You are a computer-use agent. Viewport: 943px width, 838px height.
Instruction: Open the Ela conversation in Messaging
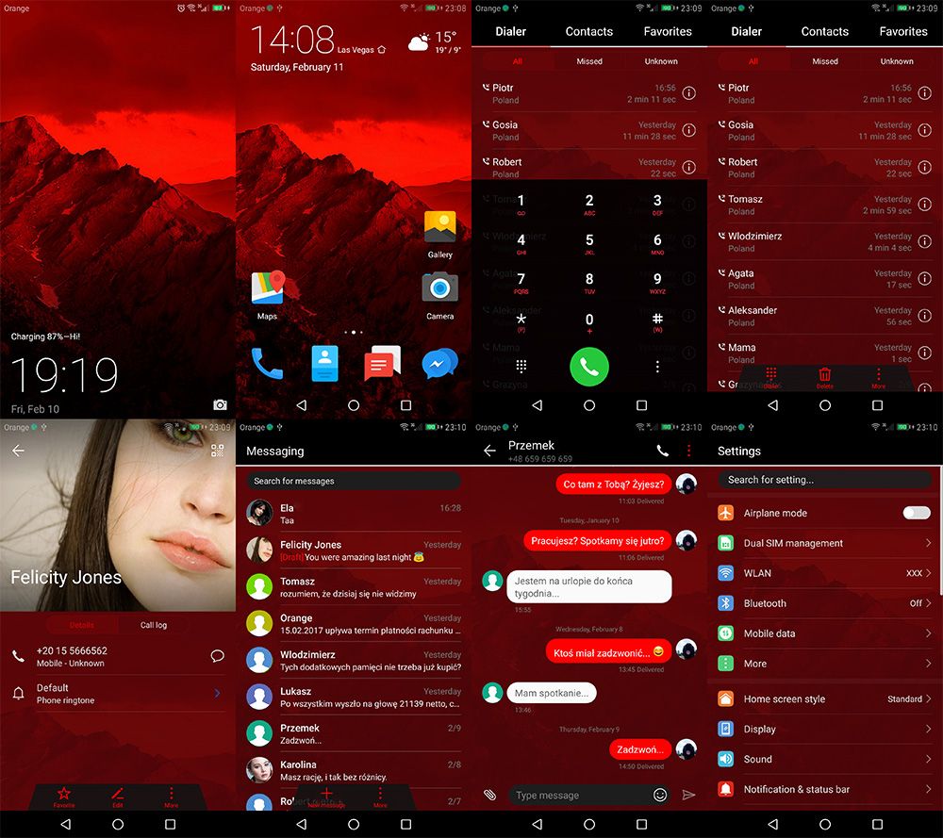(x=353, y=513)
